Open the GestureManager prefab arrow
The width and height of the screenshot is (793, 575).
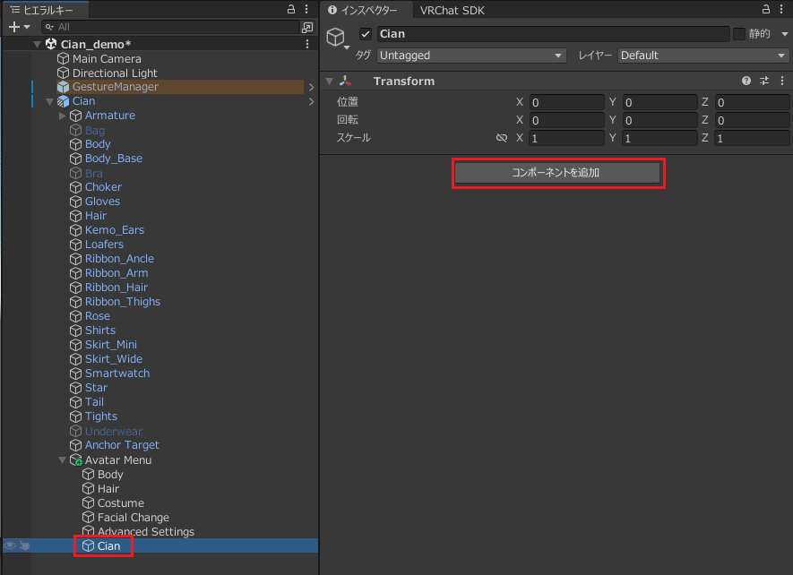tap(311, 87)
